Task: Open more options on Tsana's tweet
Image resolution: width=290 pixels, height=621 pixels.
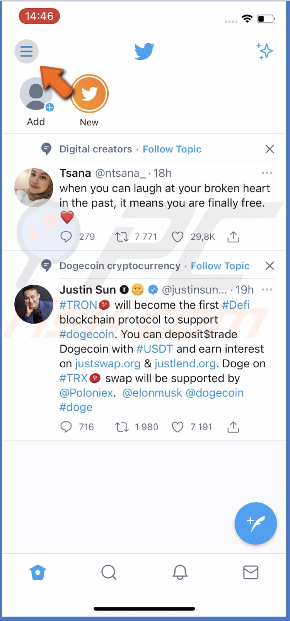Action: [267, 173]
